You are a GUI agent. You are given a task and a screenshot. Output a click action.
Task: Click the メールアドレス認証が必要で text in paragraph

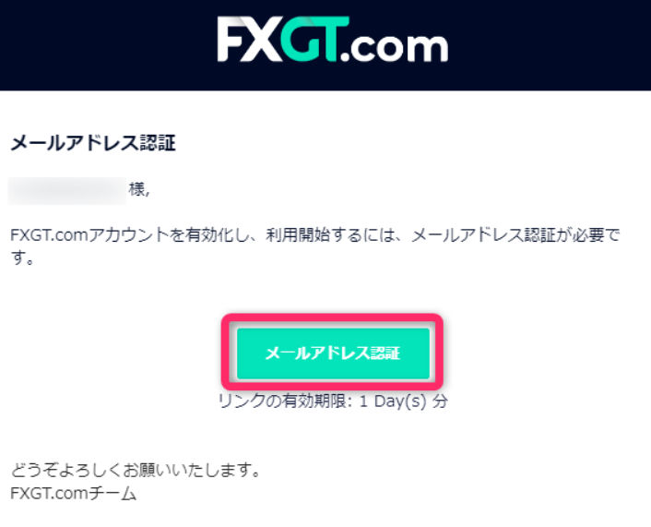(x=515, y=235)
